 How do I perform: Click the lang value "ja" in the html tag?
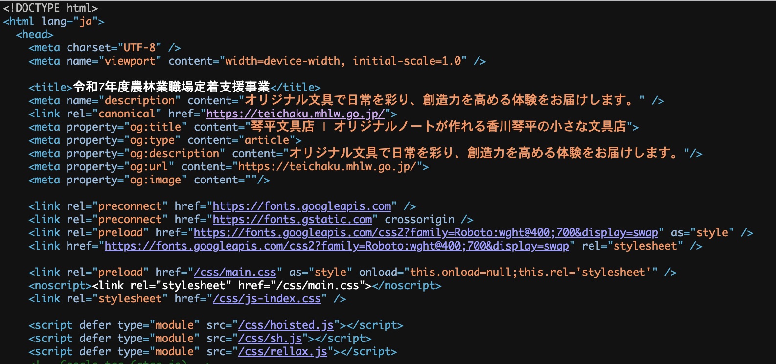[x=86, y=22]
